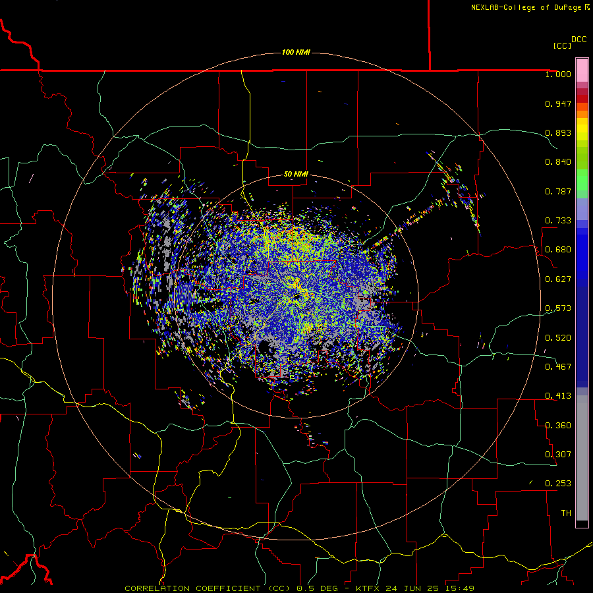Viewport: 593px width, 593px height.
Task: Click the 0.360 scale label
Action: pos(558,426)
